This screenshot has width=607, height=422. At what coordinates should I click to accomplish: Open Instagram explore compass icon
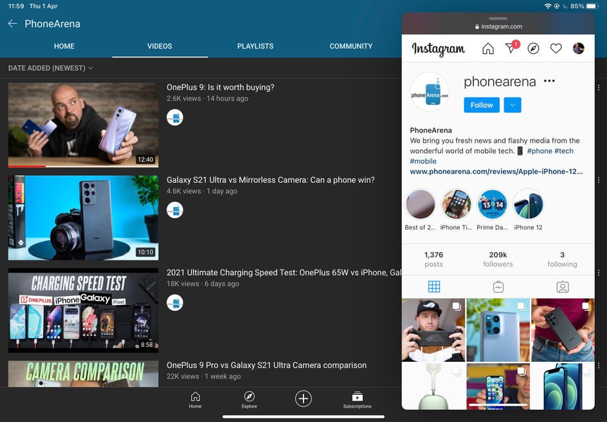tap(533, 48)
